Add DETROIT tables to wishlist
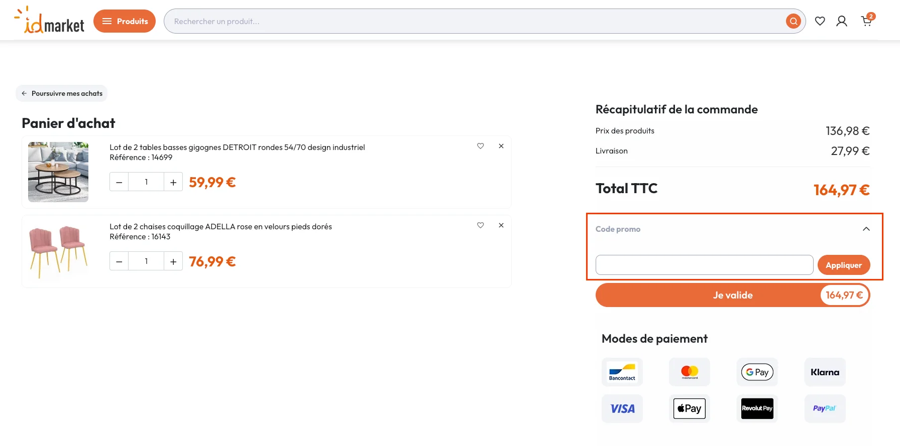Viewport: 900px width, 446px height. [481, 146]
